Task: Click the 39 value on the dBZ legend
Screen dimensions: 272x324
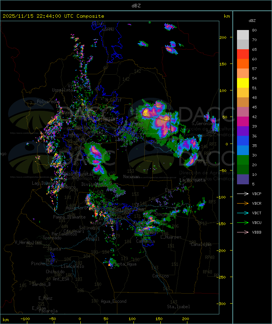Action: click(x=254, y=126)
